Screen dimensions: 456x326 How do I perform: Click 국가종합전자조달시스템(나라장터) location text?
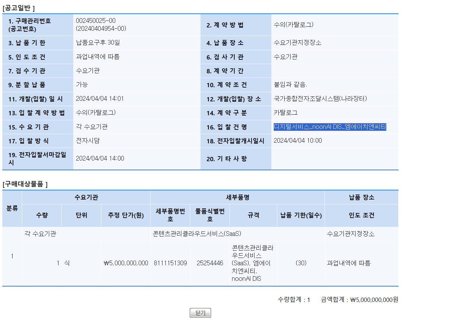click(x=320, y=99)
